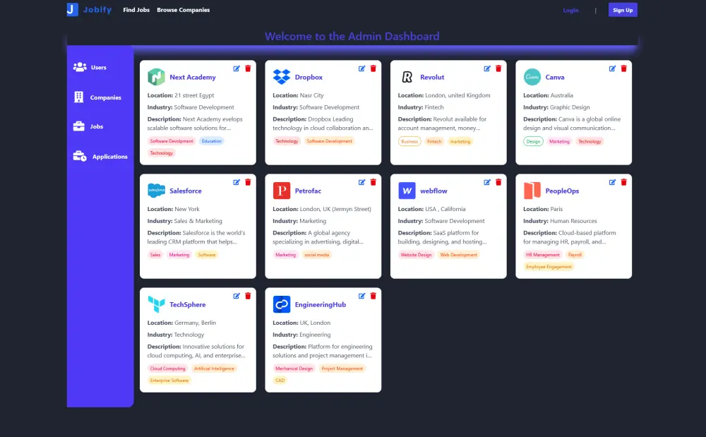This screenshot has height=437, width=706.
Task: Edit the Dropbox company card
Action: 361,68
